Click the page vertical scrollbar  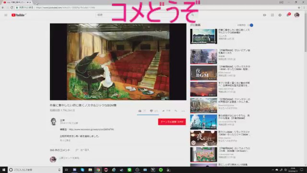click(x=306, y=88)
